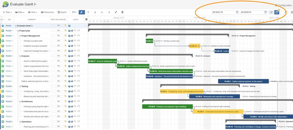Click the move task down arrow
The image size is (293, 130).
tap(95, 12)
